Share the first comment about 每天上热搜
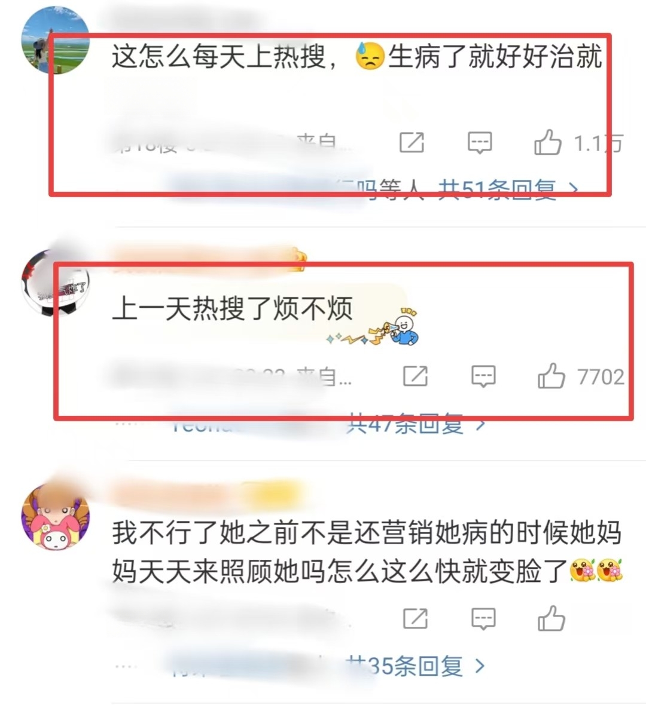The image size is (646, 705). (412, 143)
